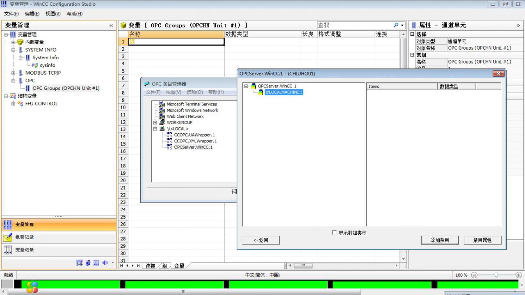Viewport: 525px width, 295px height.
Task: Click the zoom out minus button
Action: point(475,275)
